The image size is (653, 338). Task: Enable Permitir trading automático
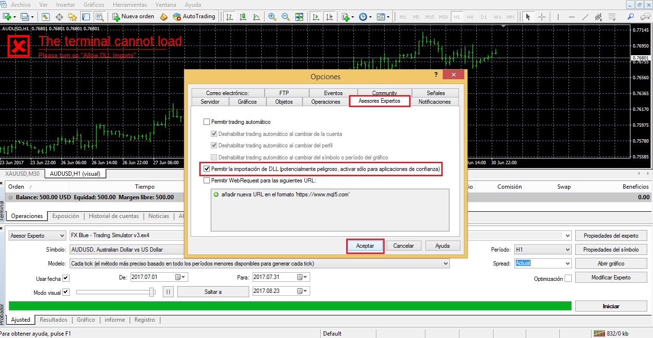point(206,121)
